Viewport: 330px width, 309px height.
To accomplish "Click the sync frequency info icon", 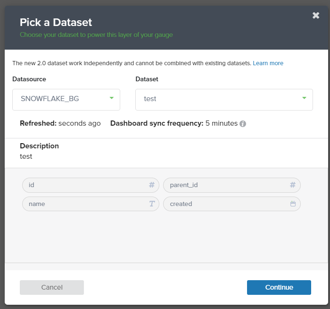I will pyautogui.click(x=243, y=124).
